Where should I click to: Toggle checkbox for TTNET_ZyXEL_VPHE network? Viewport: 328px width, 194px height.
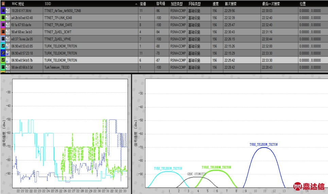click(x=3, y=39)
